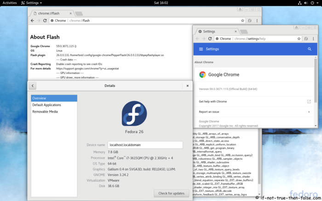Open new tab next to Settings tab
322x201 pixels.
(x=244, y=32)
